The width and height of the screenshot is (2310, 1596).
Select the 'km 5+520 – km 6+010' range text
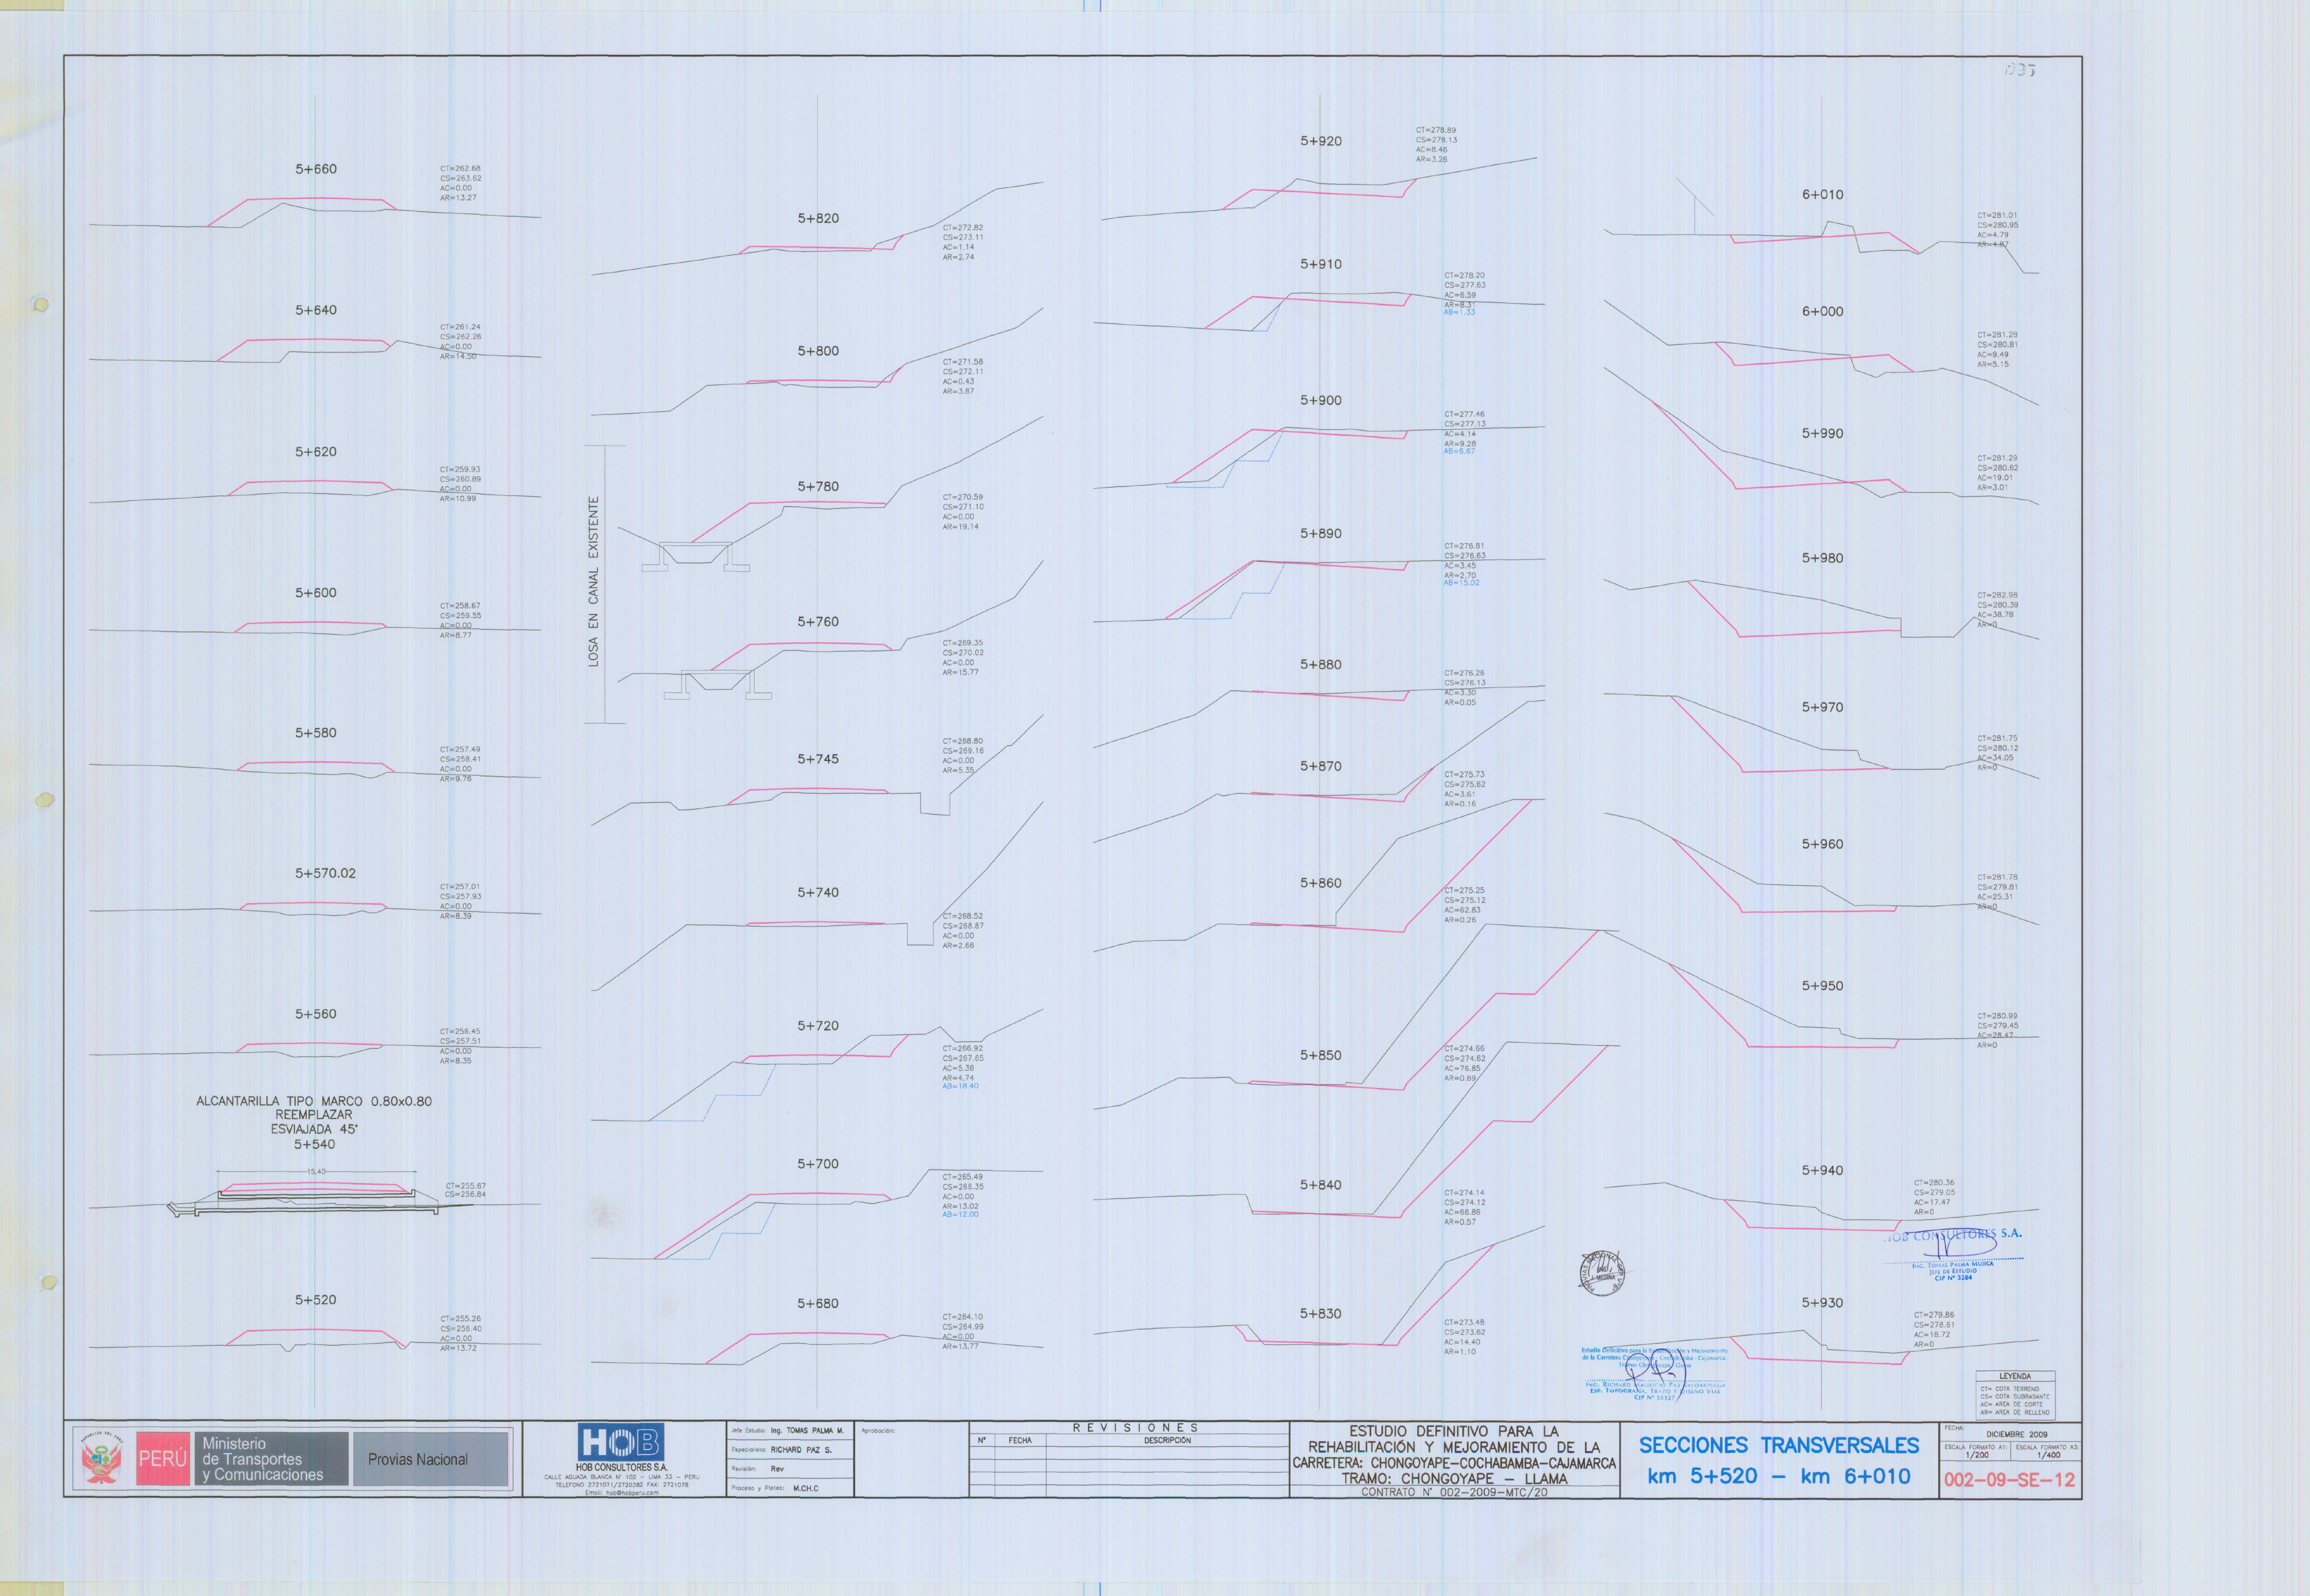tap(1779, 1476)
